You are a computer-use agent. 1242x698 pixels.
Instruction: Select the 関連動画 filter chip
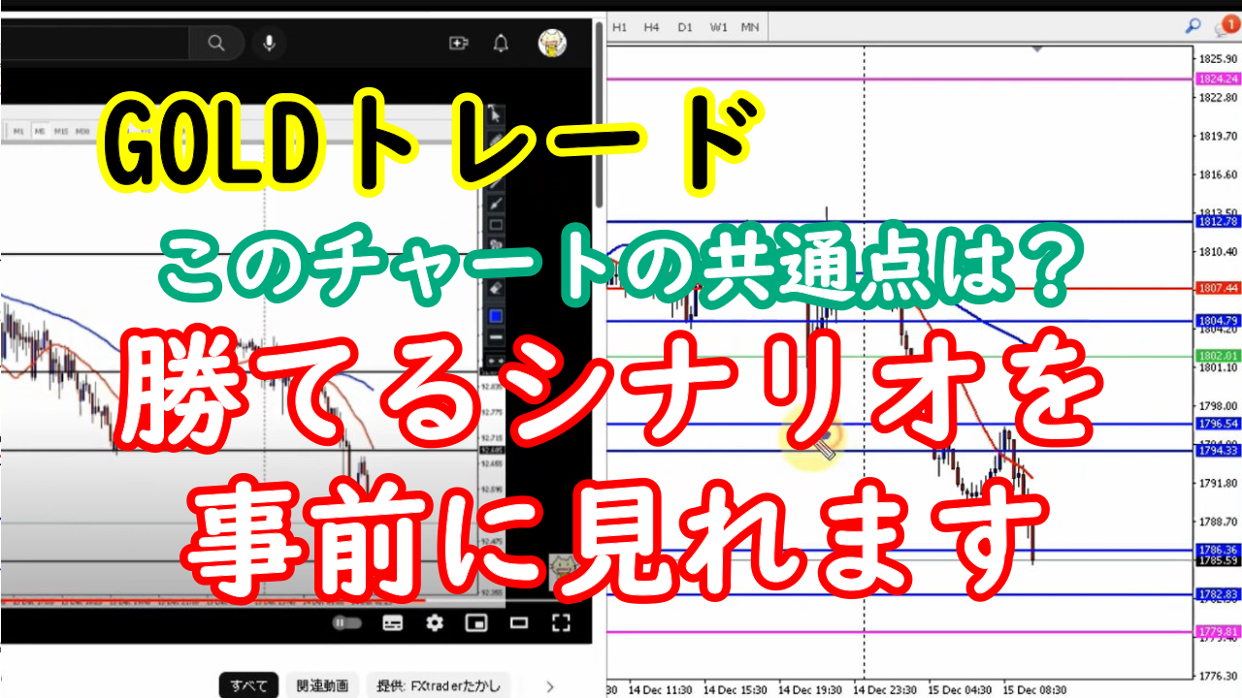pyautogui.click(x=322, y=686)
